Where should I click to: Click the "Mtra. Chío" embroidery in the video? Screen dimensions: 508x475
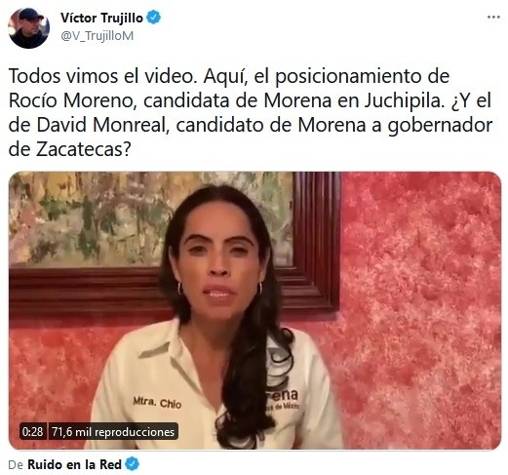(x=157, y=402)
